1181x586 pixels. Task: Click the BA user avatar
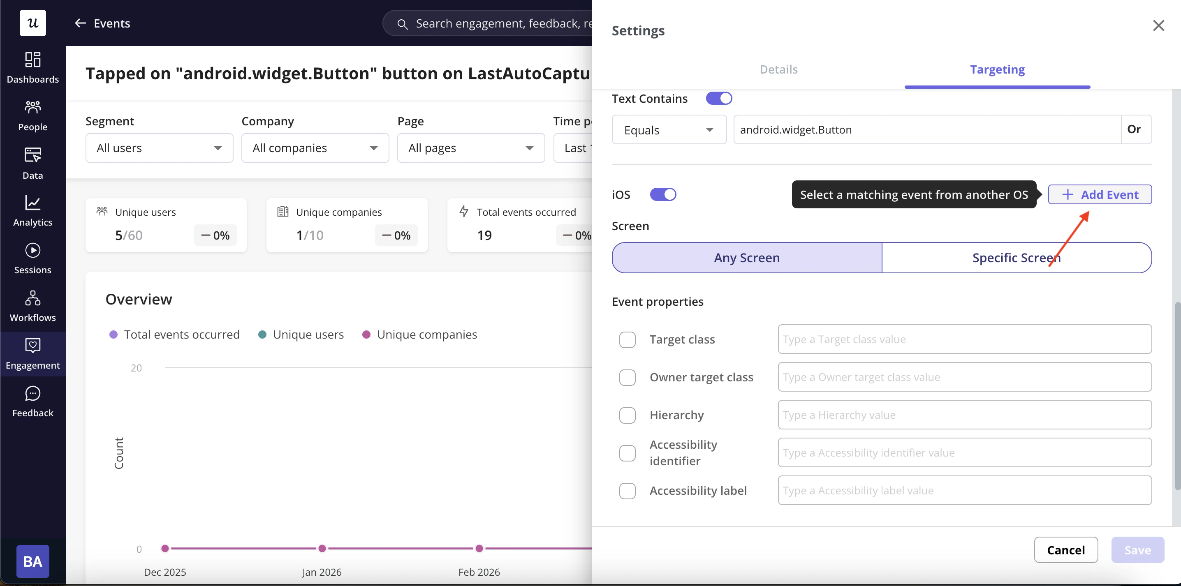[x=32, y=561]
